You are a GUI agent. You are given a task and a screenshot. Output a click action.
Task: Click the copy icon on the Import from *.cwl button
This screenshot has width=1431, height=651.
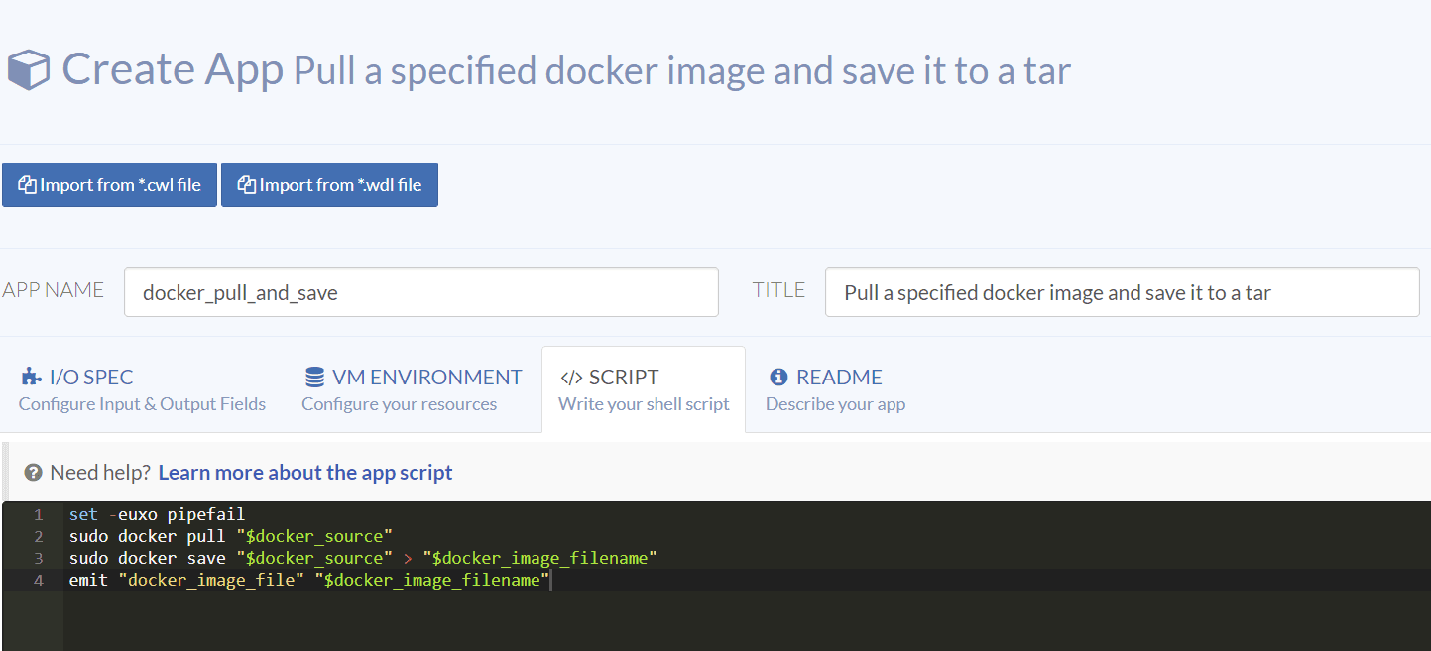click(27, 185)
